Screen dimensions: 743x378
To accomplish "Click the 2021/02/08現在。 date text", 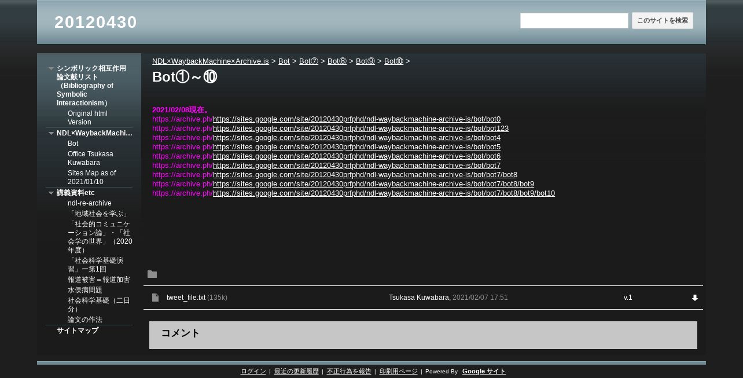I will tap(182, 110).
